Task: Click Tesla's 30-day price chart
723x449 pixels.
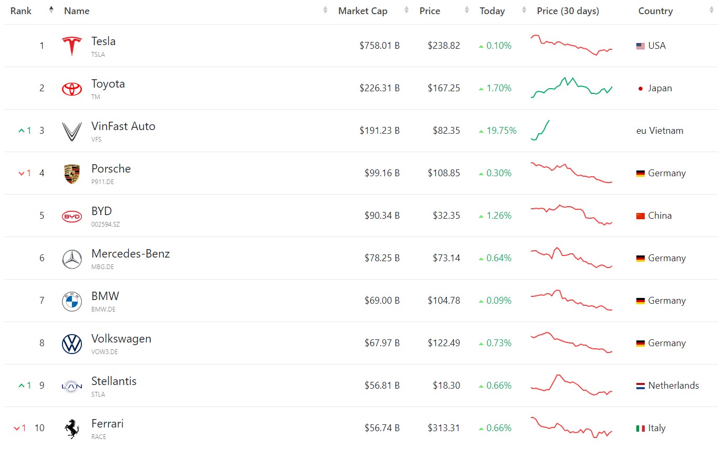Action: tap(572, 45)
